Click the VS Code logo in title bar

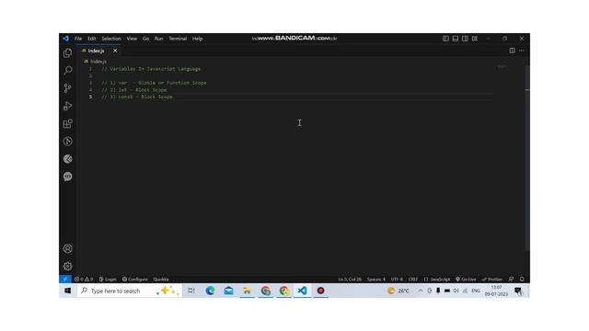point(65,39)
